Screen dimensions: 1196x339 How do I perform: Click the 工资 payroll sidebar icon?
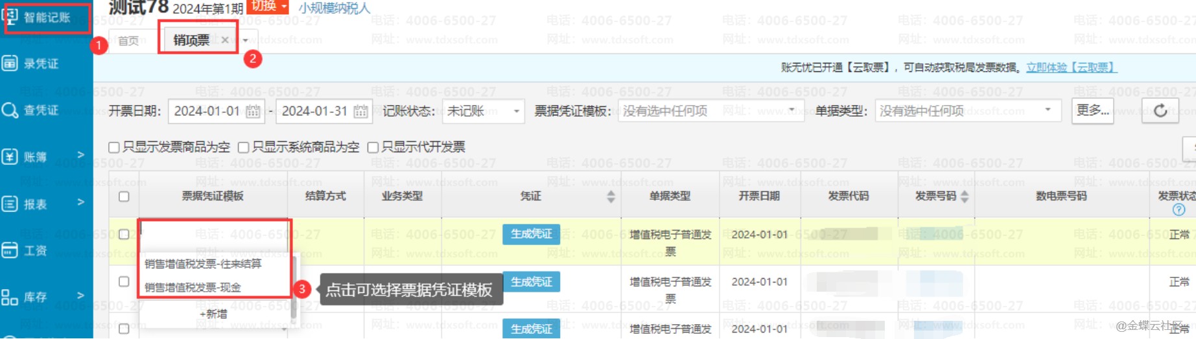[x=10, y=251]
